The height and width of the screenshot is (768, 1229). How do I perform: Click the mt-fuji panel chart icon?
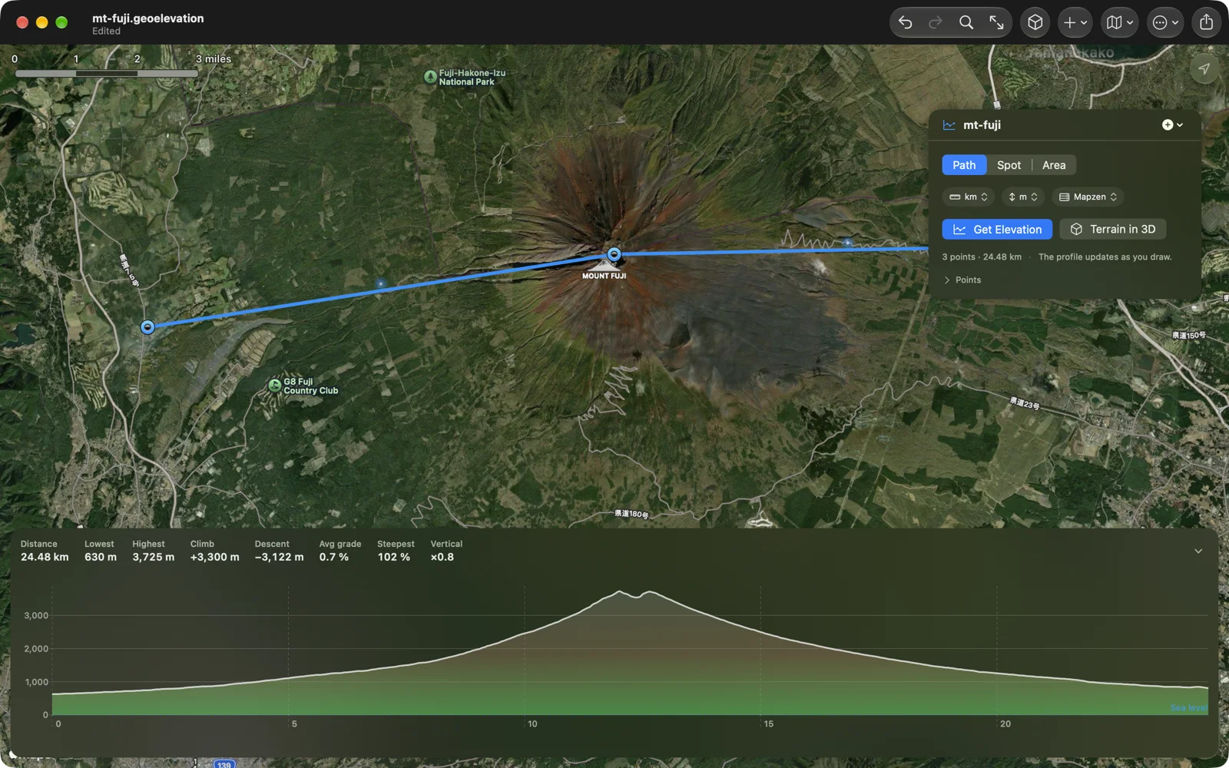tap(949, 125)
